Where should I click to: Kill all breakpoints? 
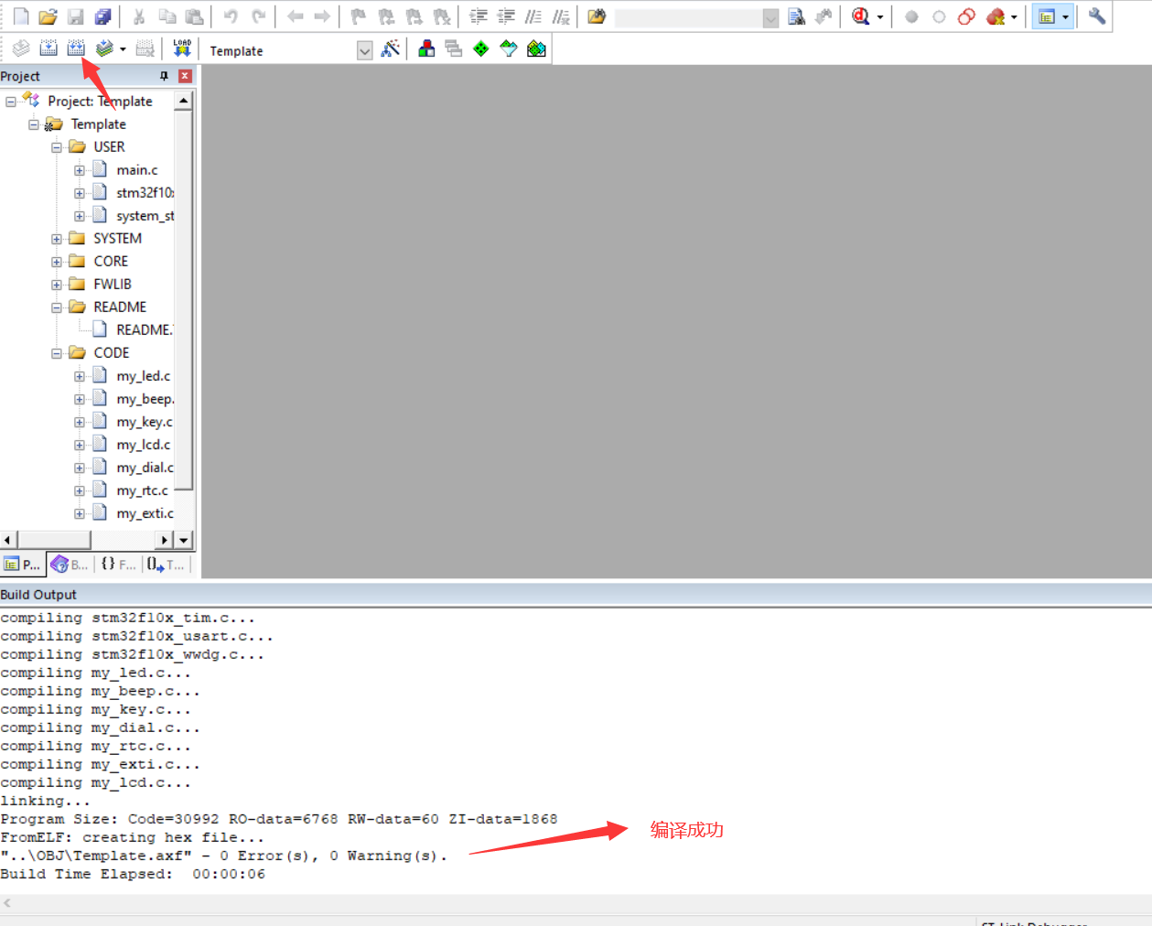pyautogui.click(x=995, y=16)
